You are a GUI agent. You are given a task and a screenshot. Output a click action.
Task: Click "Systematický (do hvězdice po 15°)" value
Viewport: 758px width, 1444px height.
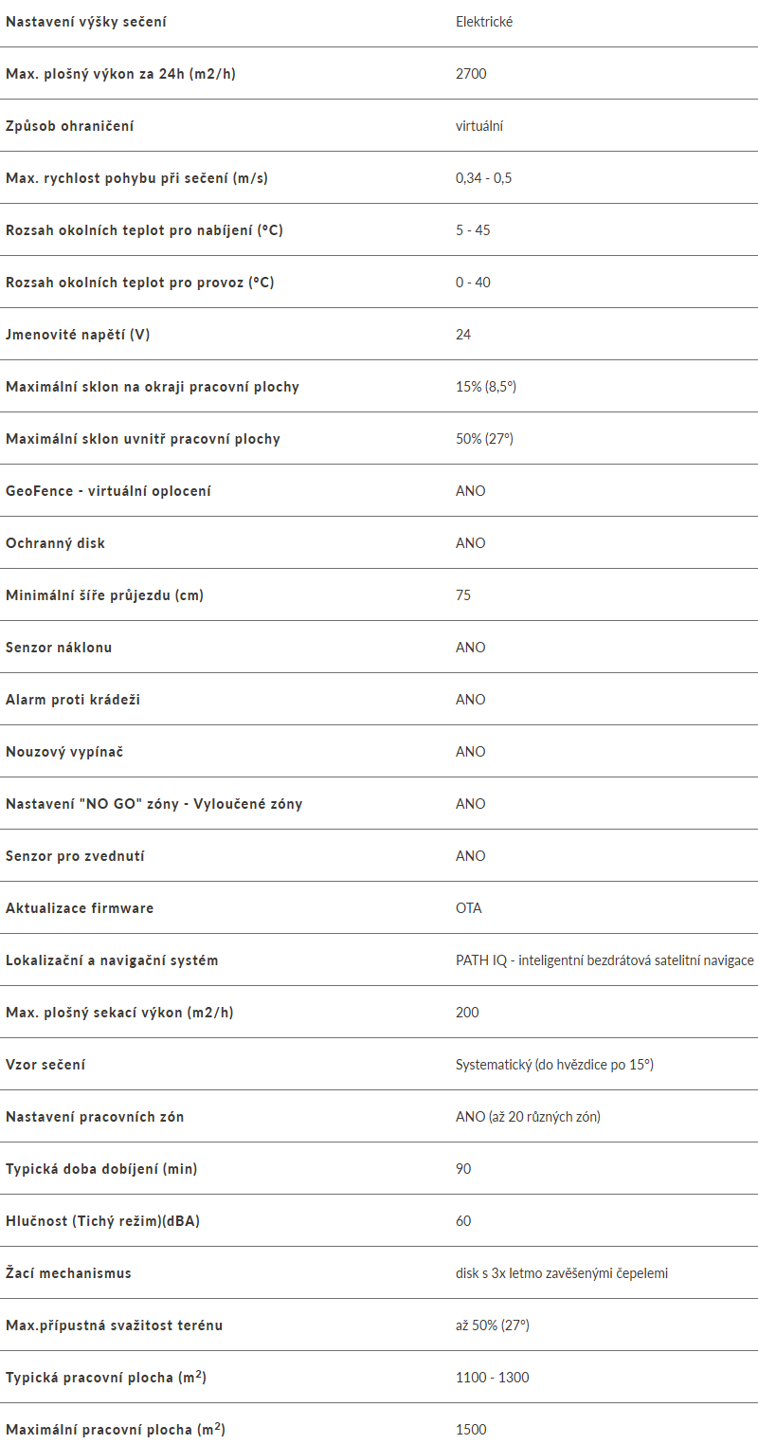click(554, 1064)
